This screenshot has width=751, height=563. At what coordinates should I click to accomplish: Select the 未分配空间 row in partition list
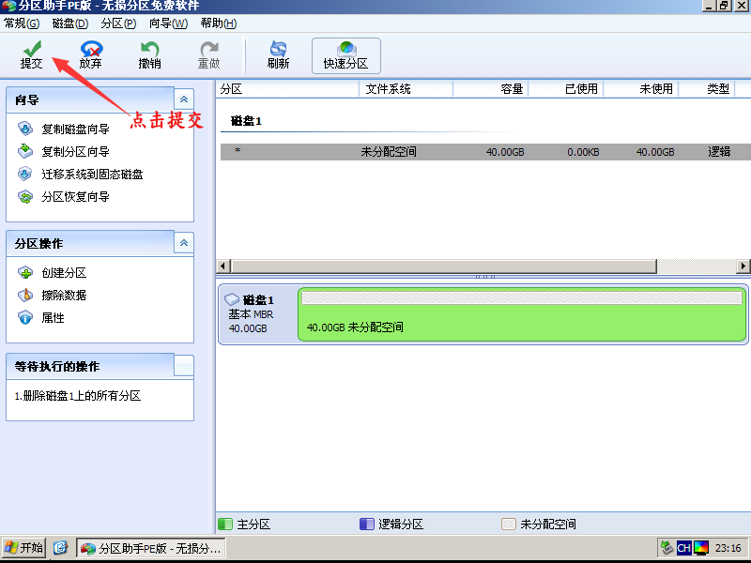click(x=485, y=152)
